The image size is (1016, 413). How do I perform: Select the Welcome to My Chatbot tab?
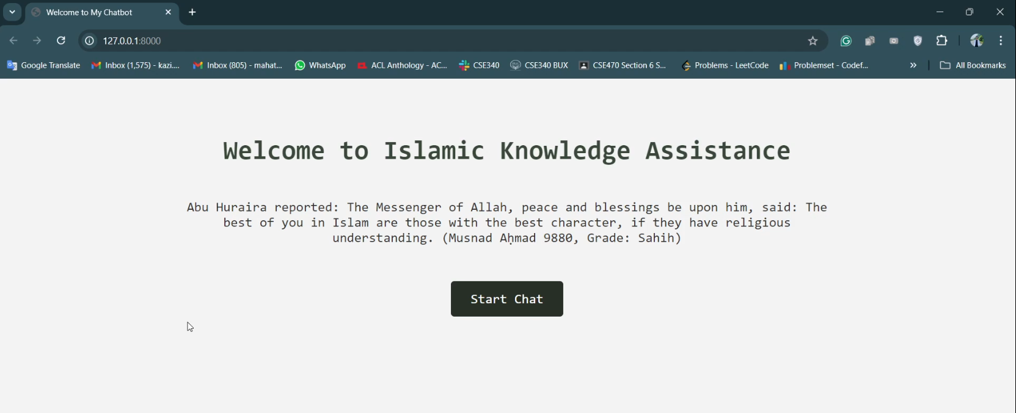(x=102, y=12)
